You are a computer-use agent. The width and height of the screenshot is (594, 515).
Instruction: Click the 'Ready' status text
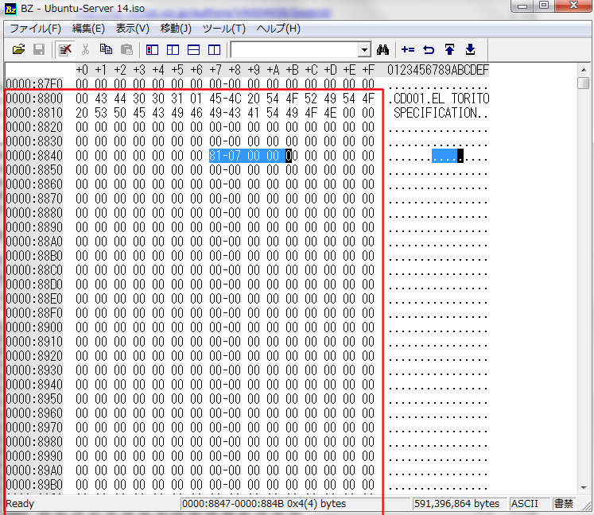point(20,504)
